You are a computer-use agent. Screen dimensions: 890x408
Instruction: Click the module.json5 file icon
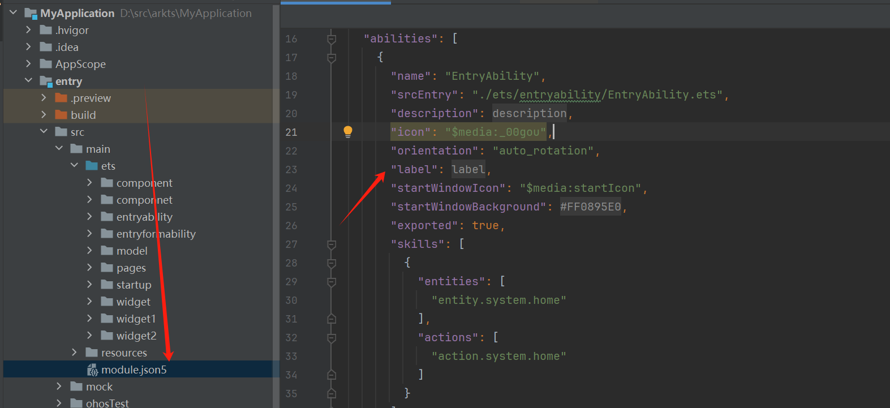coord(92,370)
